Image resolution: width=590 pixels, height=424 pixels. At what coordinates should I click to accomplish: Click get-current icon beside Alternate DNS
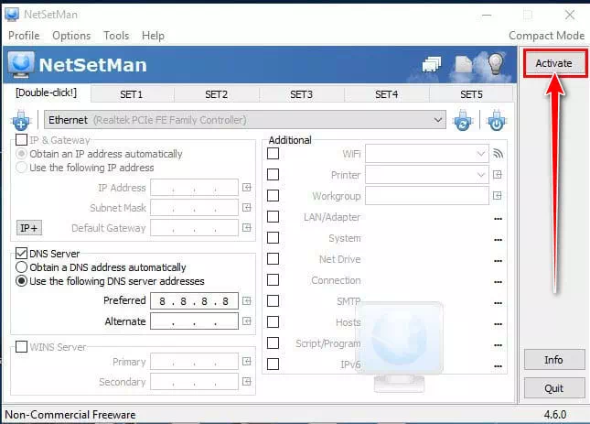pyautogui.click(x=246, y=321)
